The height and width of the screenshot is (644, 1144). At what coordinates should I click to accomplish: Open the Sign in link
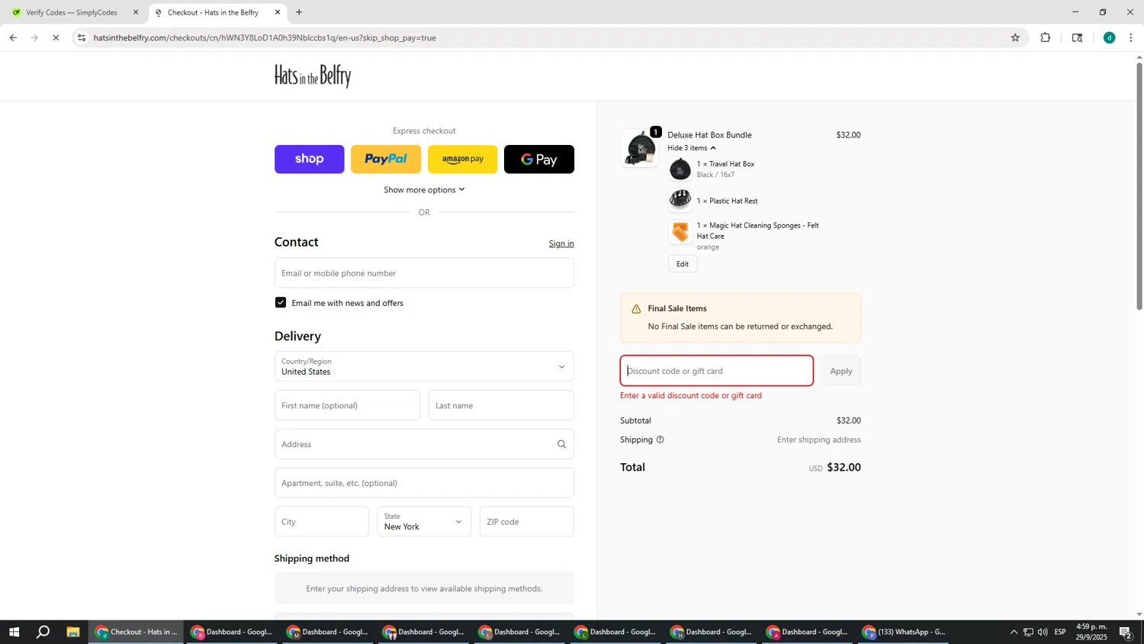[x=561, y=243]
